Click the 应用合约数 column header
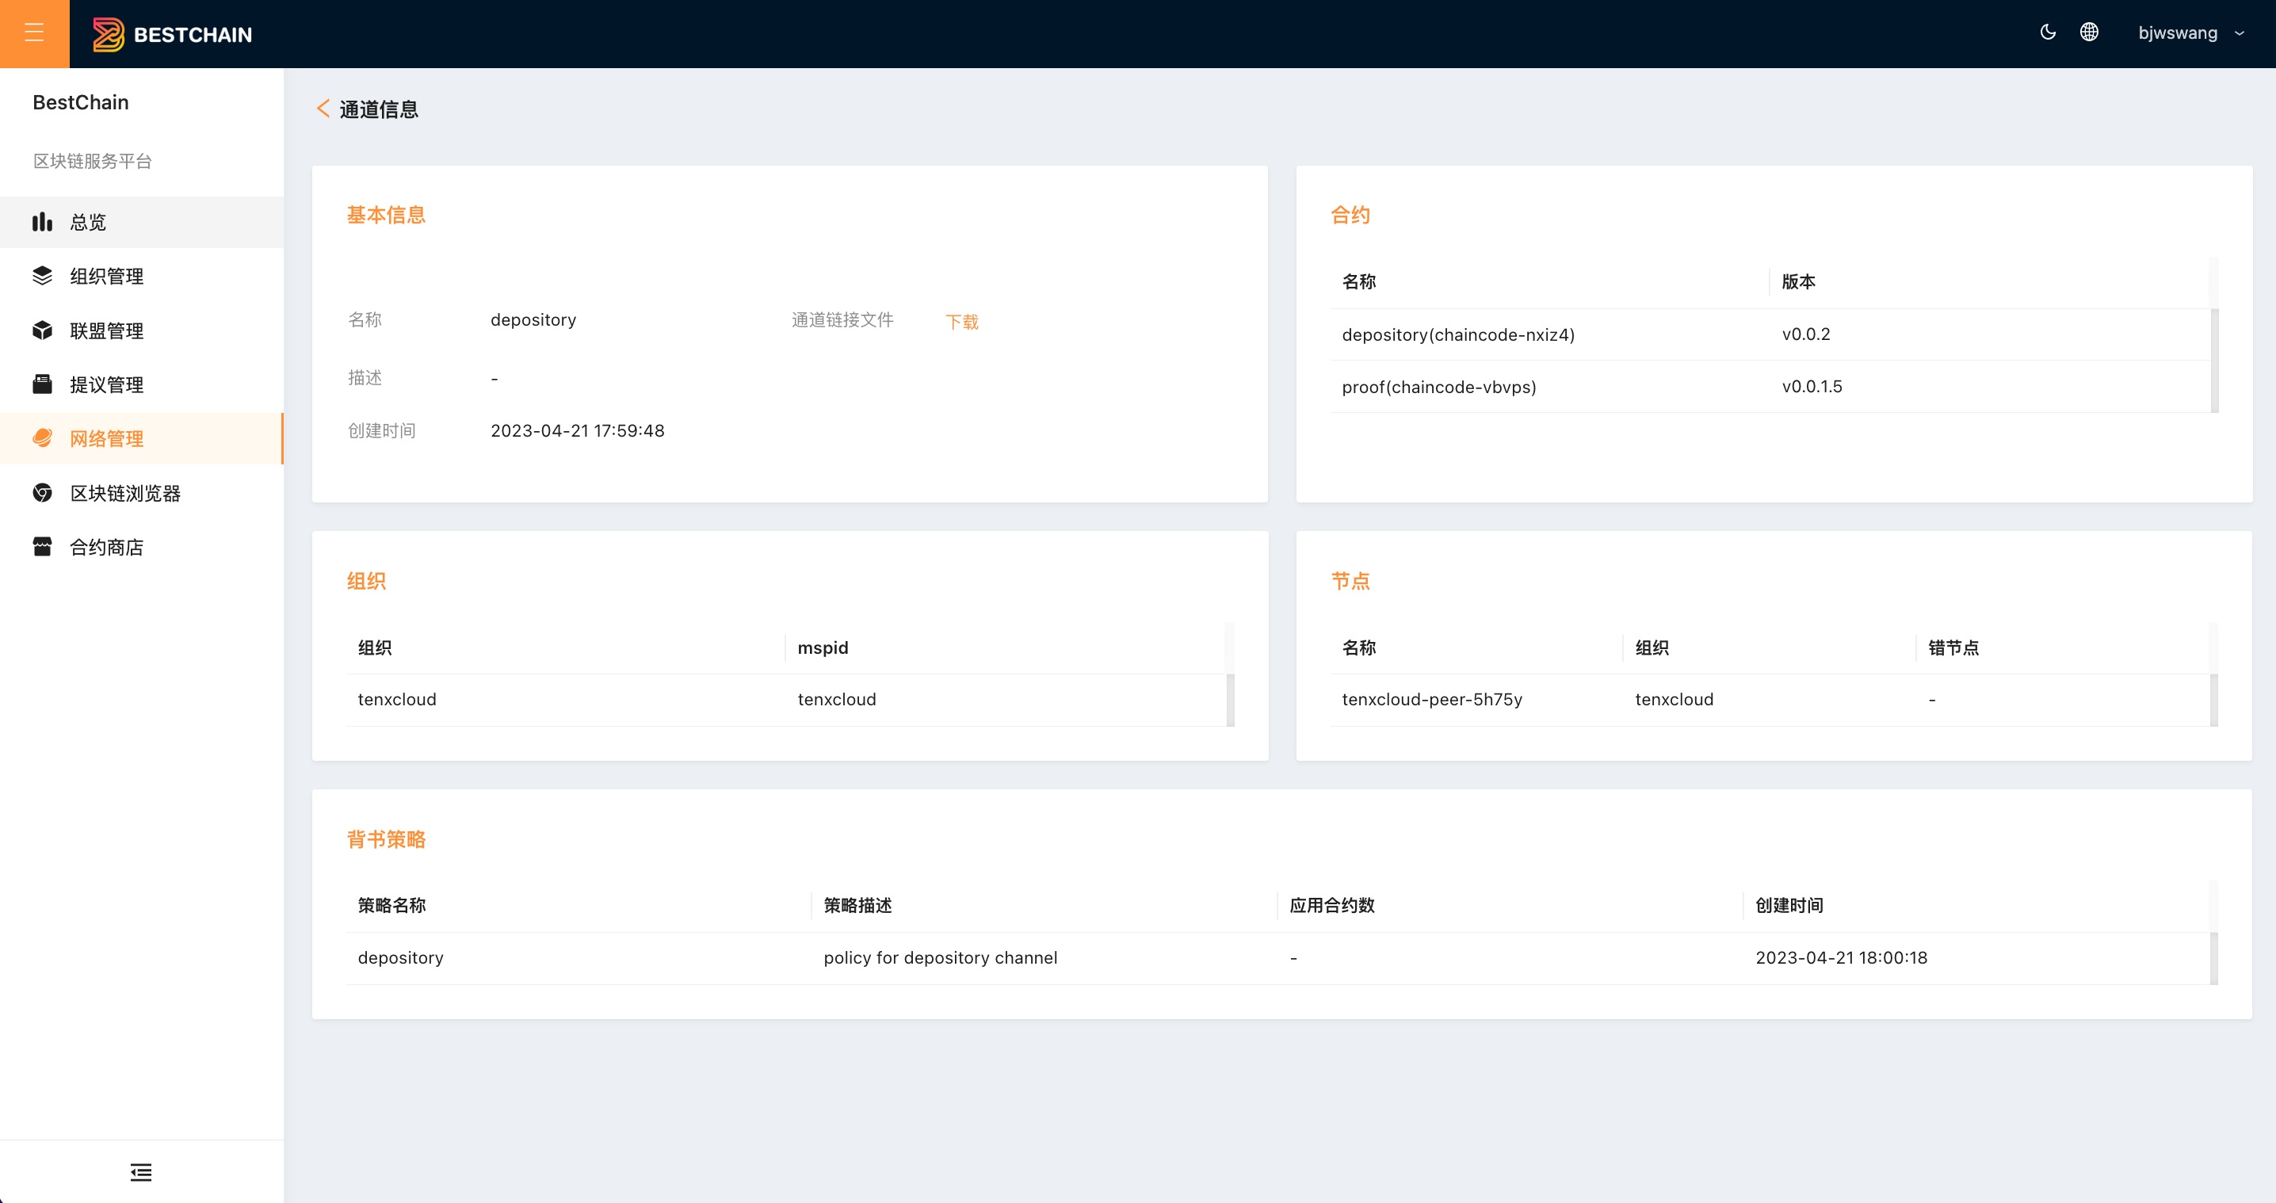The height and width of the screenshot is (1203, 2276). pos(1331,905)
